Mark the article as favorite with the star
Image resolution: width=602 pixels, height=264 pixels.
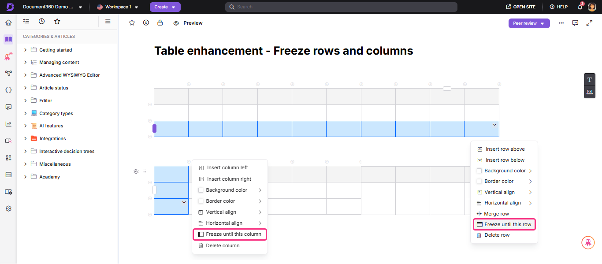coord(131,22)
